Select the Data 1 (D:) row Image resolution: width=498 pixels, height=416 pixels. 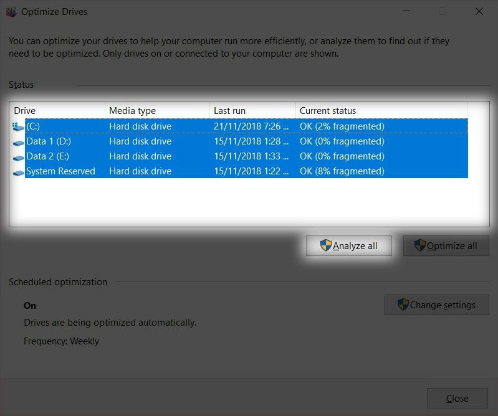(x=246, y=141)
